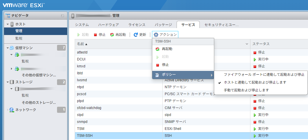Viewport: 308px width, 140px height.
Task: Select 管理 under ホスト
Action: click(x=36, y=31)
